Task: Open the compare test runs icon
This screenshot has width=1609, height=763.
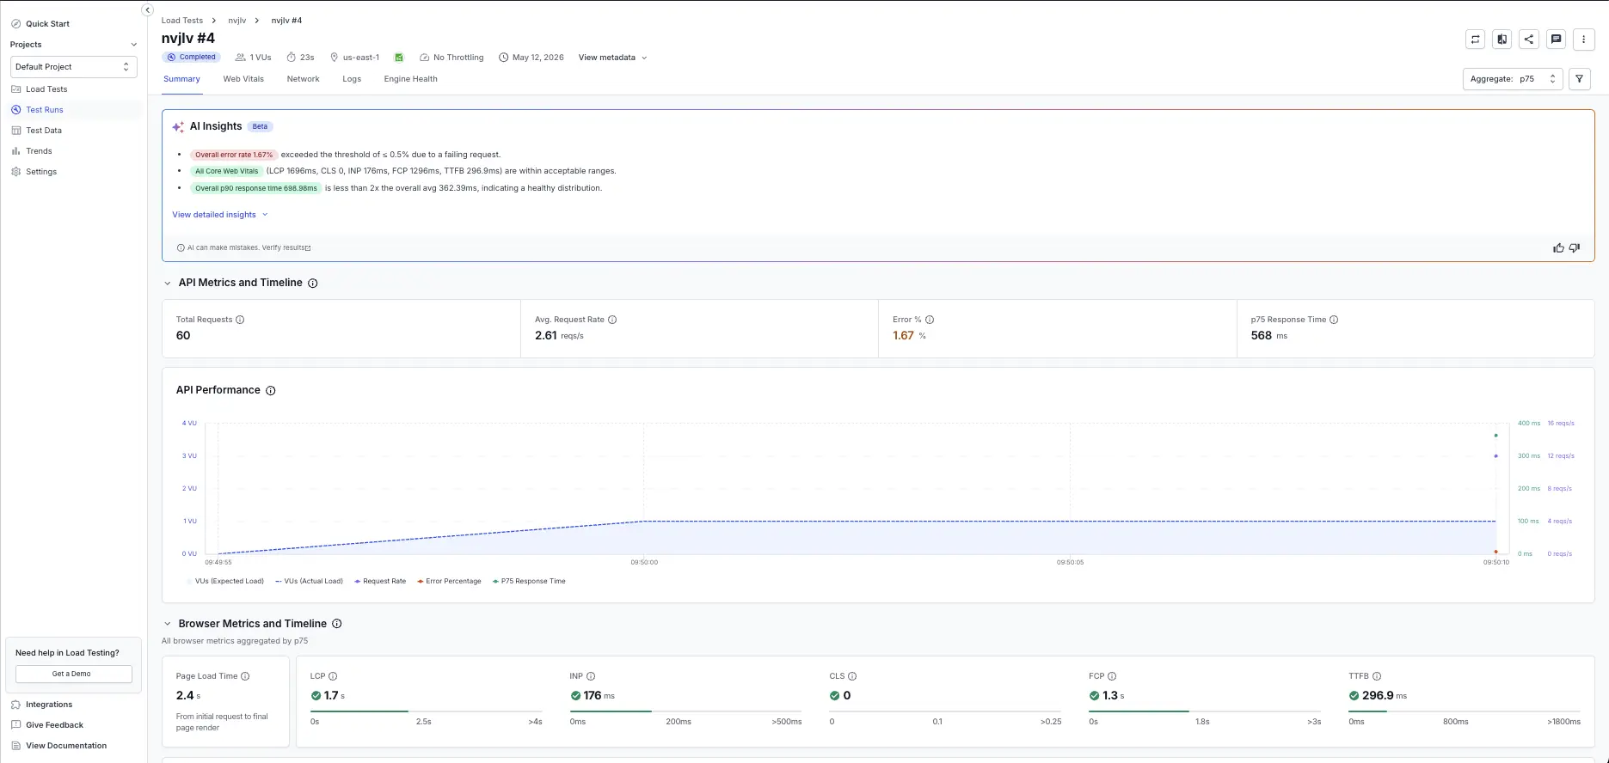Action: click(x=1502, y=39)
